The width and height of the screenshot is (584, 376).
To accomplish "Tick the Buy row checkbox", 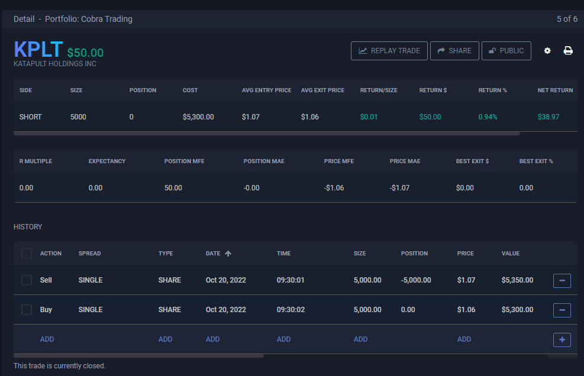I will coord(27,310).
